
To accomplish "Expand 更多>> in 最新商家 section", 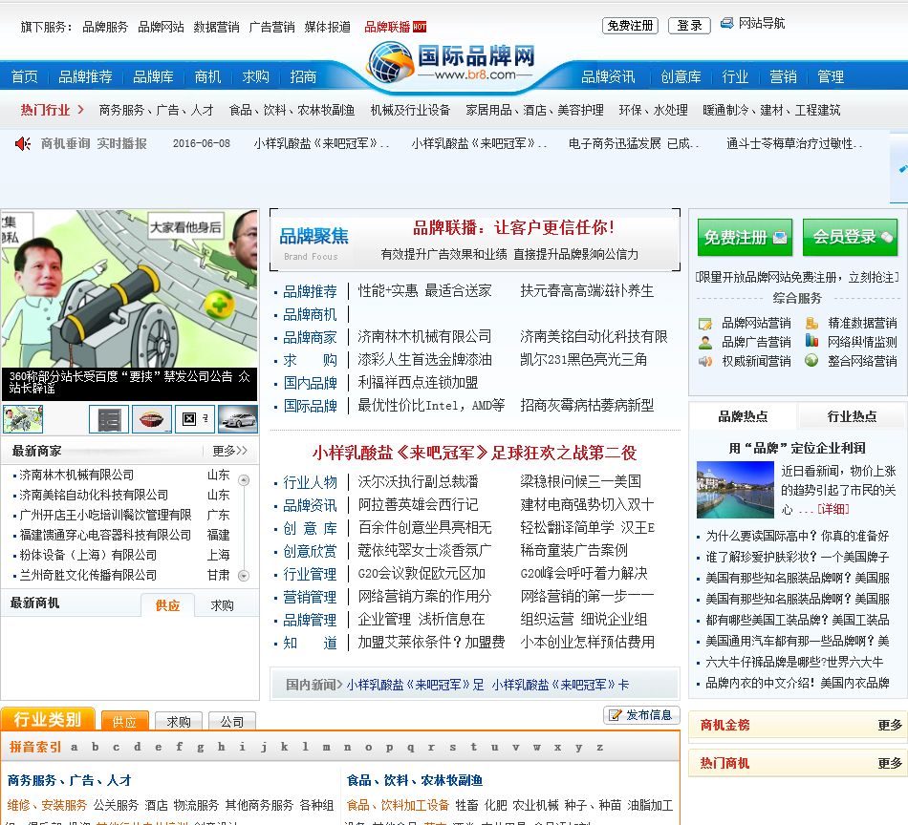I will point(229,451).
